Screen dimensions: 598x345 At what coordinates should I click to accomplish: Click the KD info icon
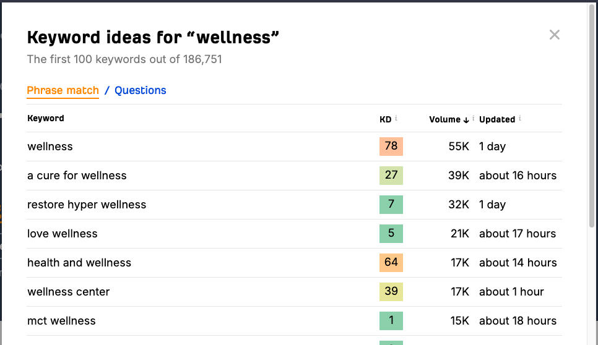(396, 119)
